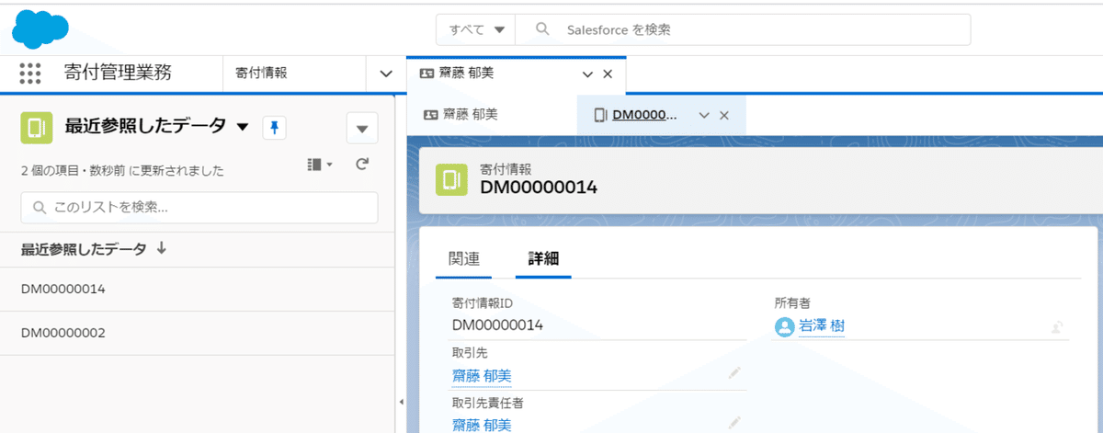
Task: Open DM00000002 in the recent list
Action: (x=63, y=333)
